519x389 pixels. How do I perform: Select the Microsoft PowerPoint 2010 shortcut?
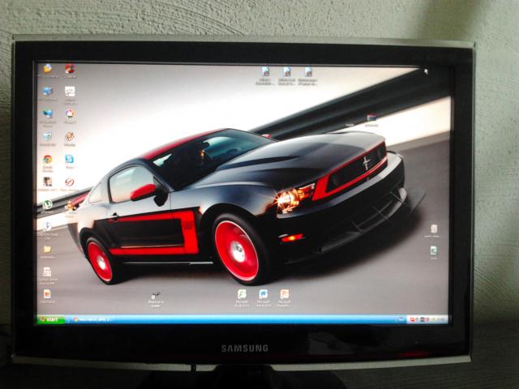pos(285,294)
